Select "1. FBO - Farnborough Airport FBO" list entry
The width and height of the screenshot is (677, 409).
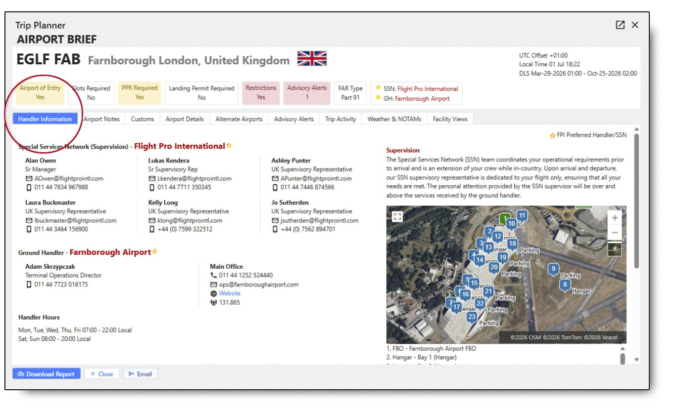[431, 348]
